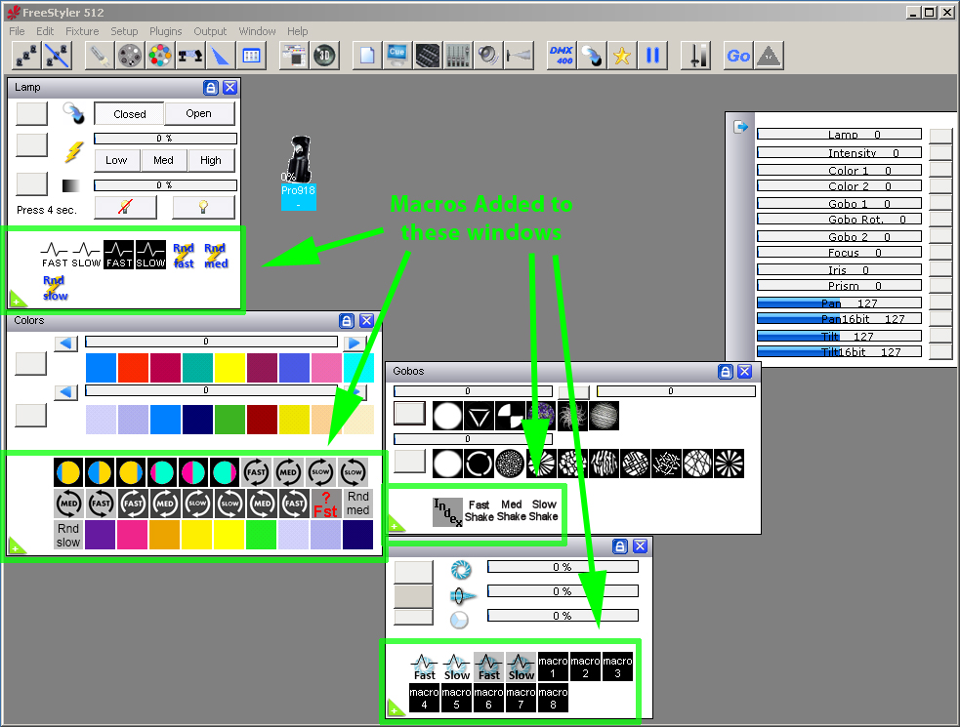This screenshot has height=727, width=960.
Task: Click the High strobe speed button
Action: click(211, 160)
